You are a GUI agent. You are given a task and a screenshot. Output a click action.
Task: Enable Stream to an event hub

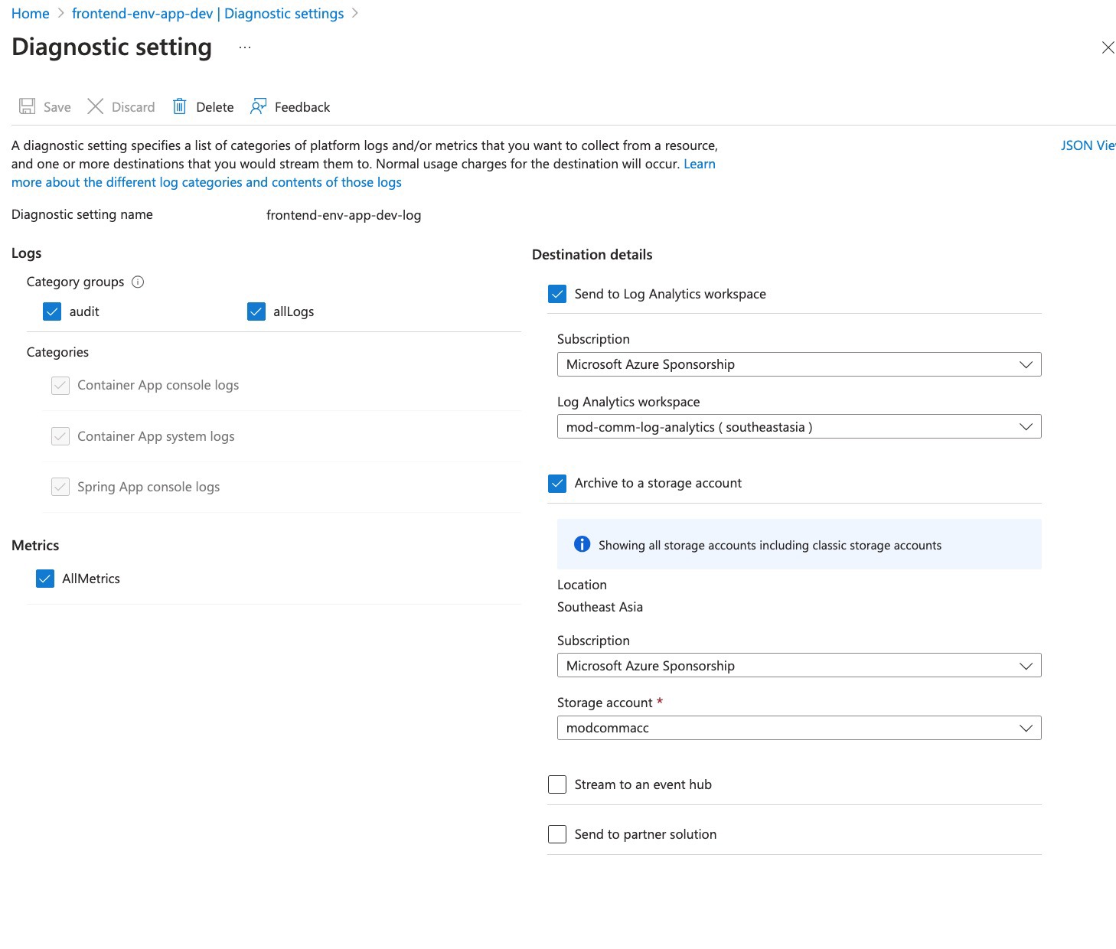click(557, 784)
